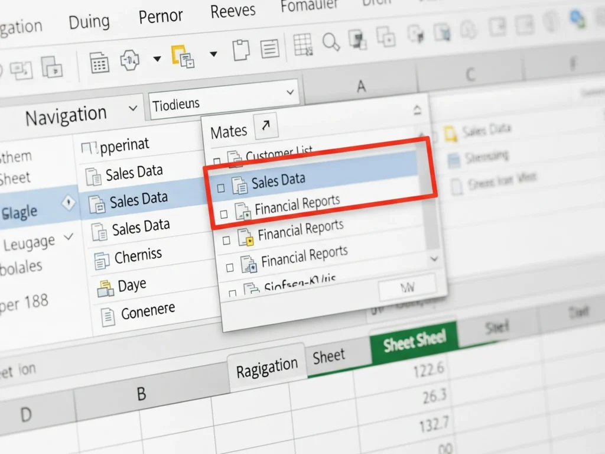Screen dimensions: 605x454
Task: Click the arrow icon beside Mates
Action: 265,126
